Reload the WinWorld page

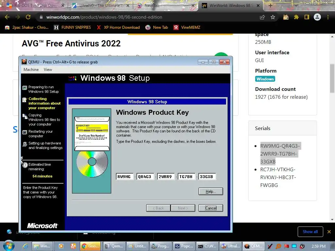pos(28,17)
